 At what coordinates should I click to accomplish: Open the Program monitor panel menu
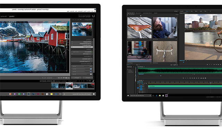point(188,13)
